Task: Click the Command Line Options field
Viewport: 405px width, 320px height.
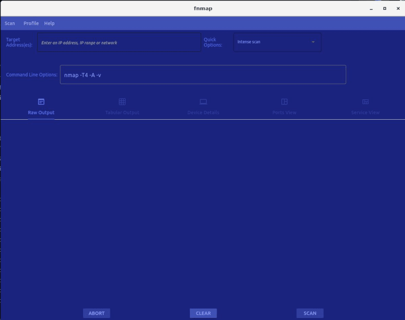Action: point(203,75)
